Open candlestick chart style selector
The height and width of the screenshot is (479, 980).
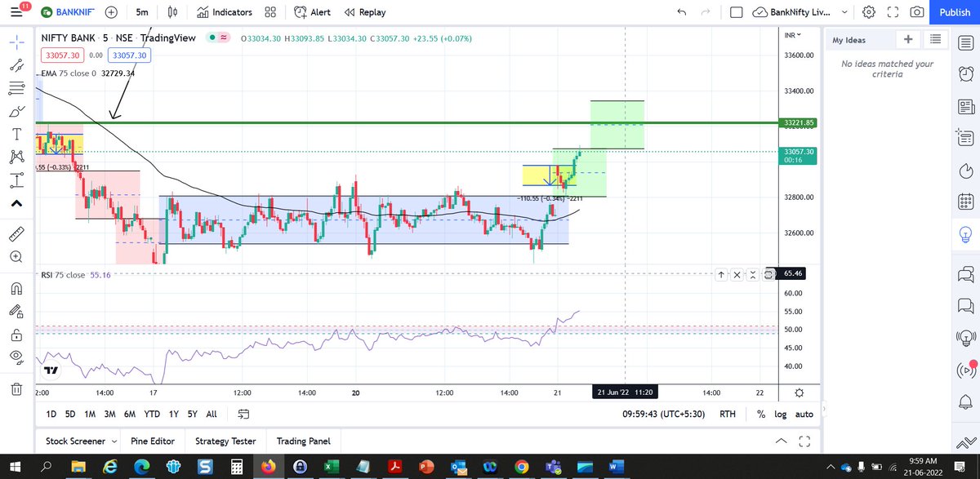[x=172, y=12]
